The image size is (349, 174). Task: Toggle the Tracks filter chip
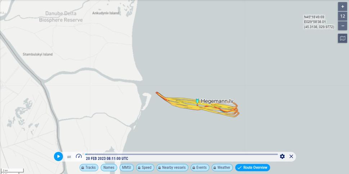[89, 168]
